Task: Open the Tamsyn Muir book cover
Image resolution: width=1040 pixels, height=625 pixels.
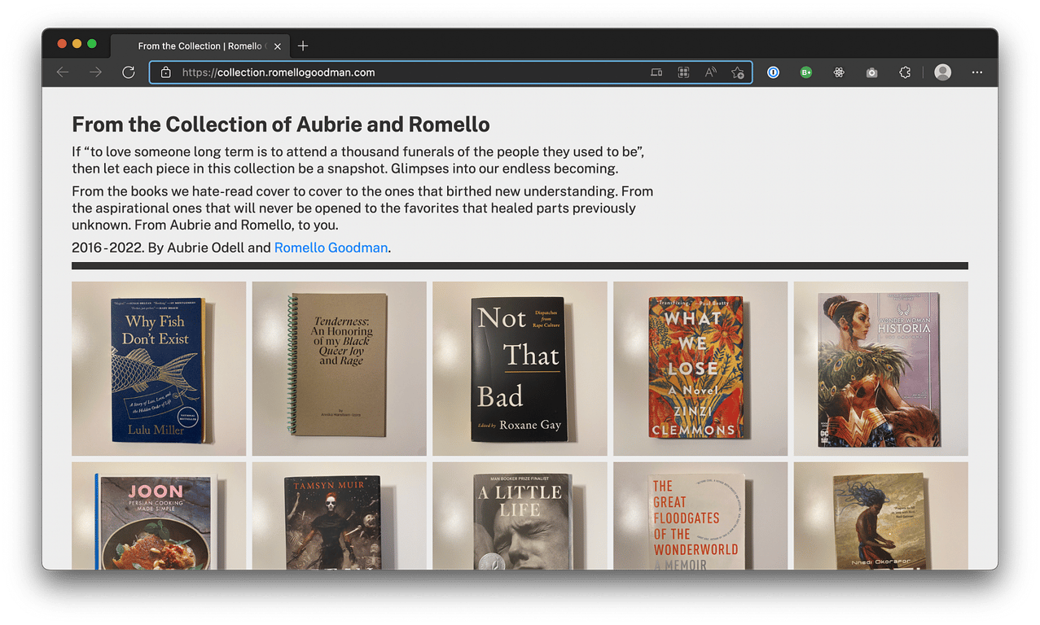Action: click(x=340, y=516)
